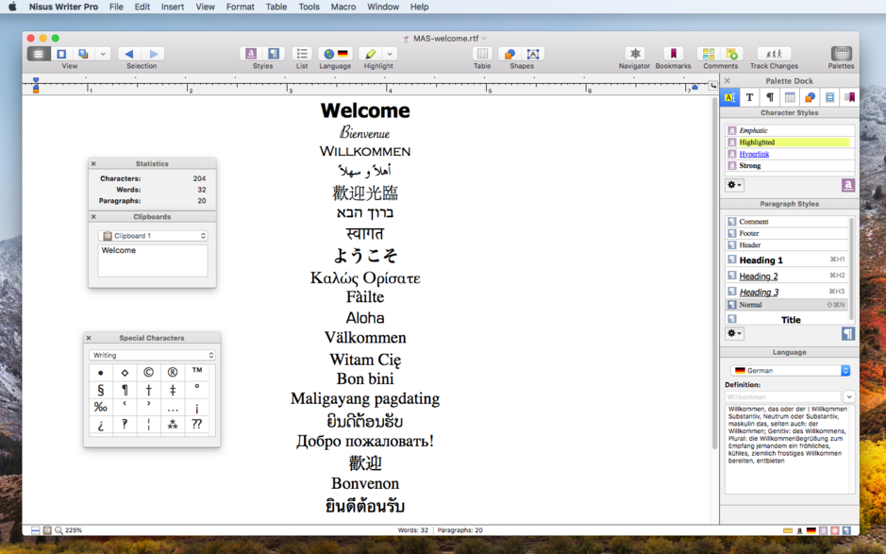Screen dimensions: 886x554
Task: Open the View options dropdown arrow
Action: click(103, 54)
